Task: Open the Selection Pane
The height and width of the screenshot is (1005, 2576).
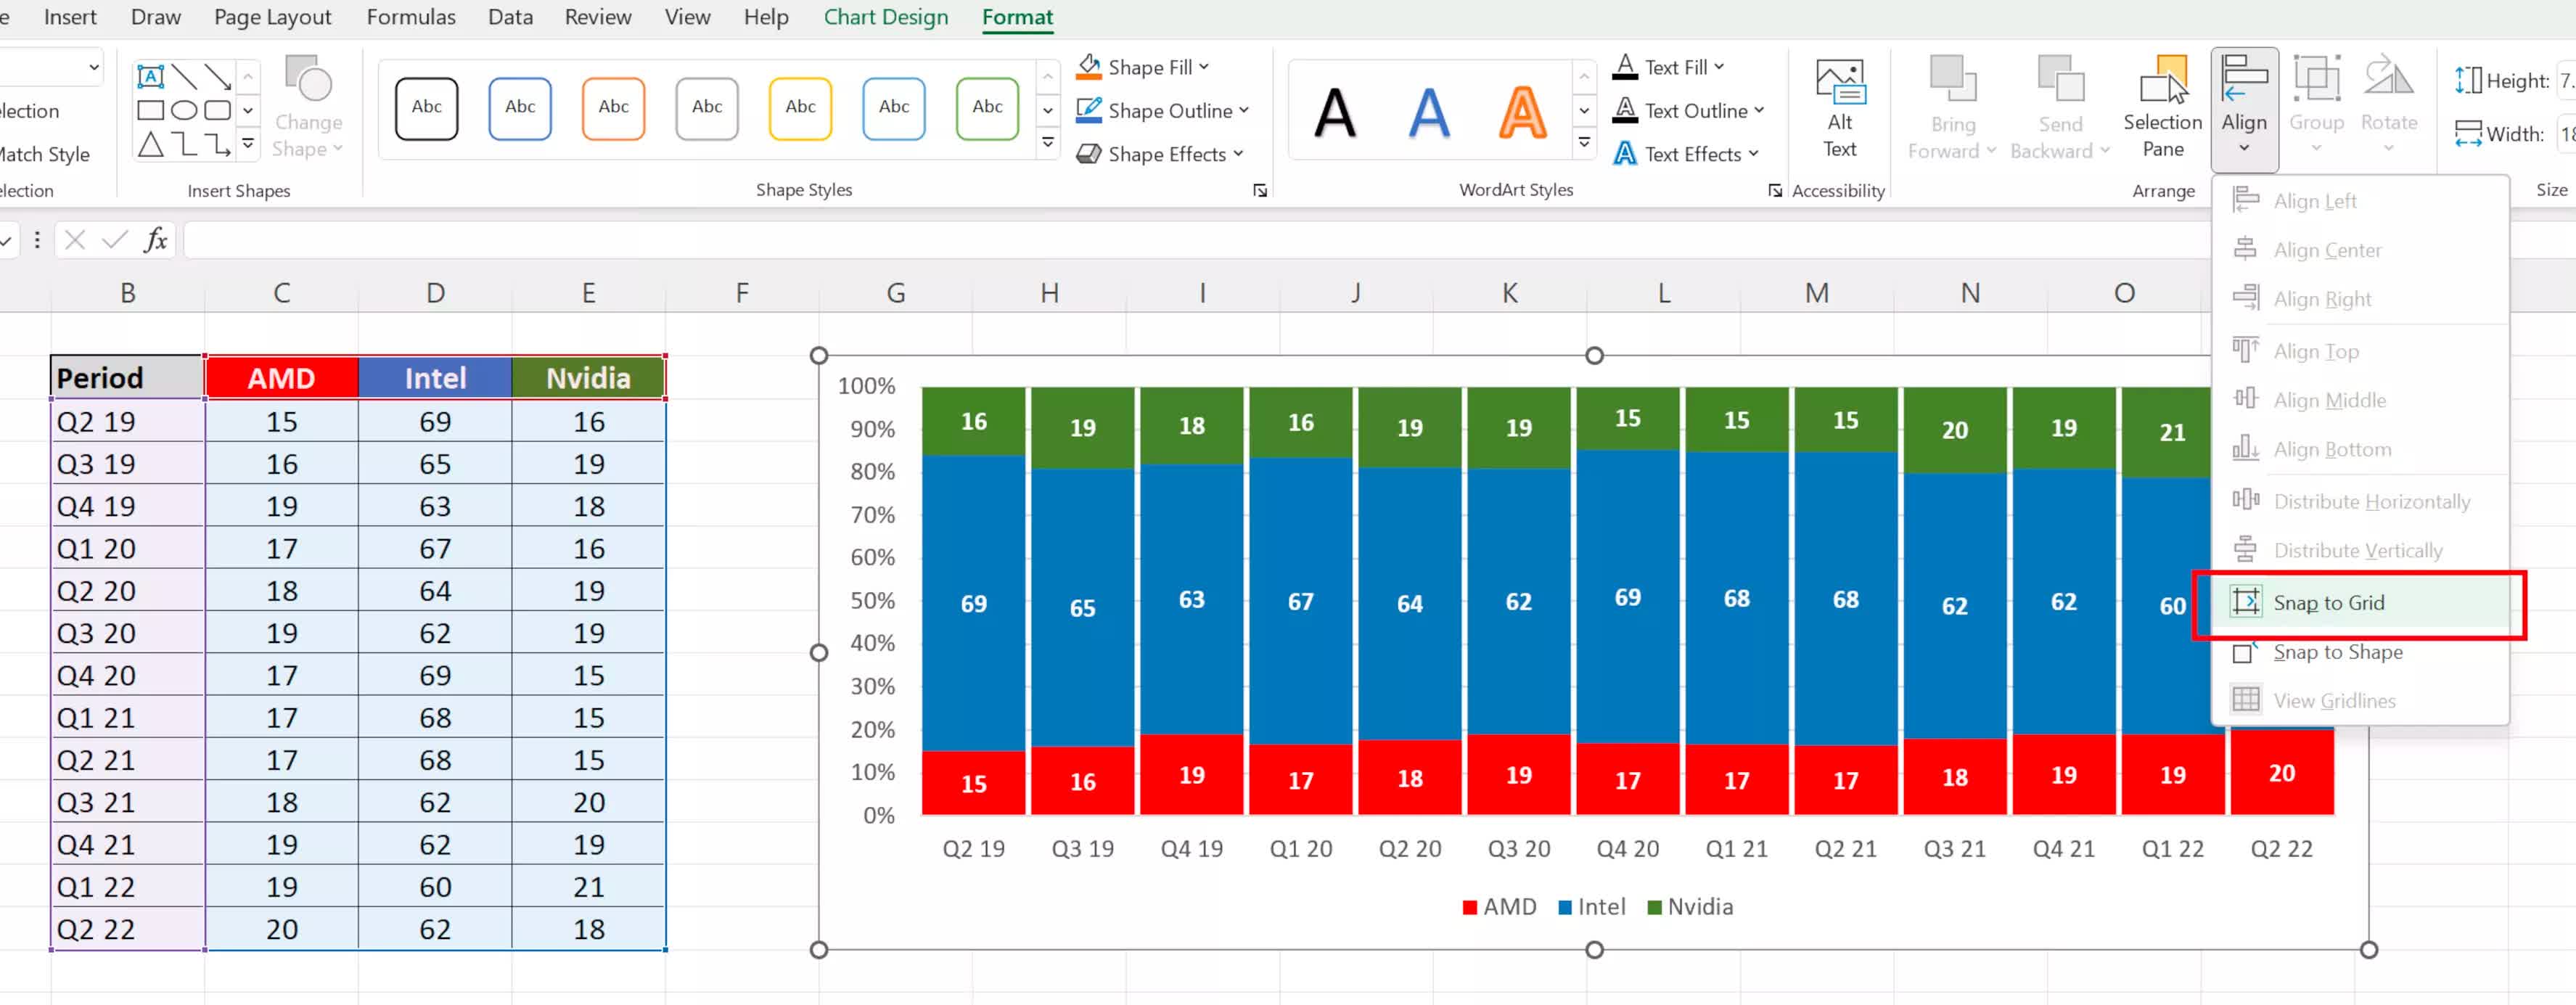Action: [2162, 106]
